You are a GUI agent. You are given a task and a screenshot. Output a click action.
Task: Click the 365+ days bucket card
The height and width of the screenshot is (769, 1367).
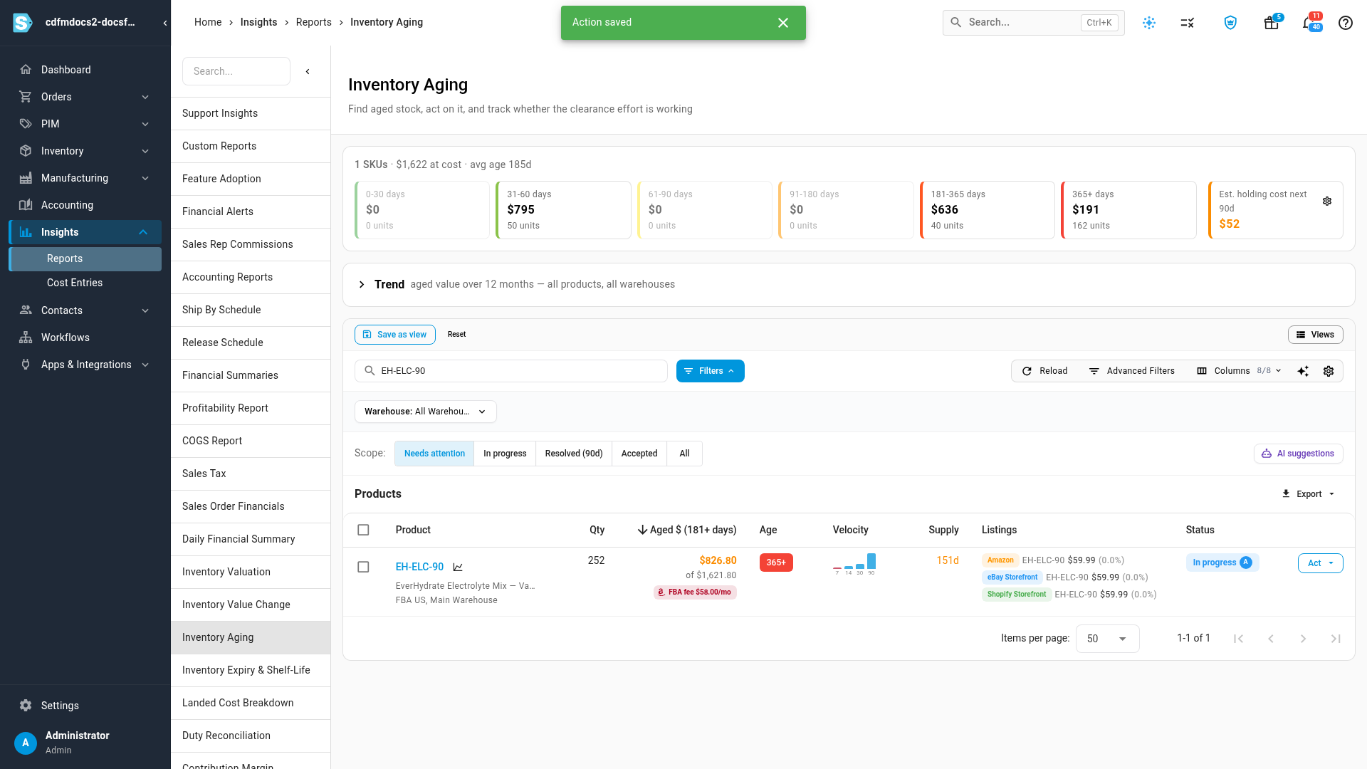click(x=1128, y=210)
